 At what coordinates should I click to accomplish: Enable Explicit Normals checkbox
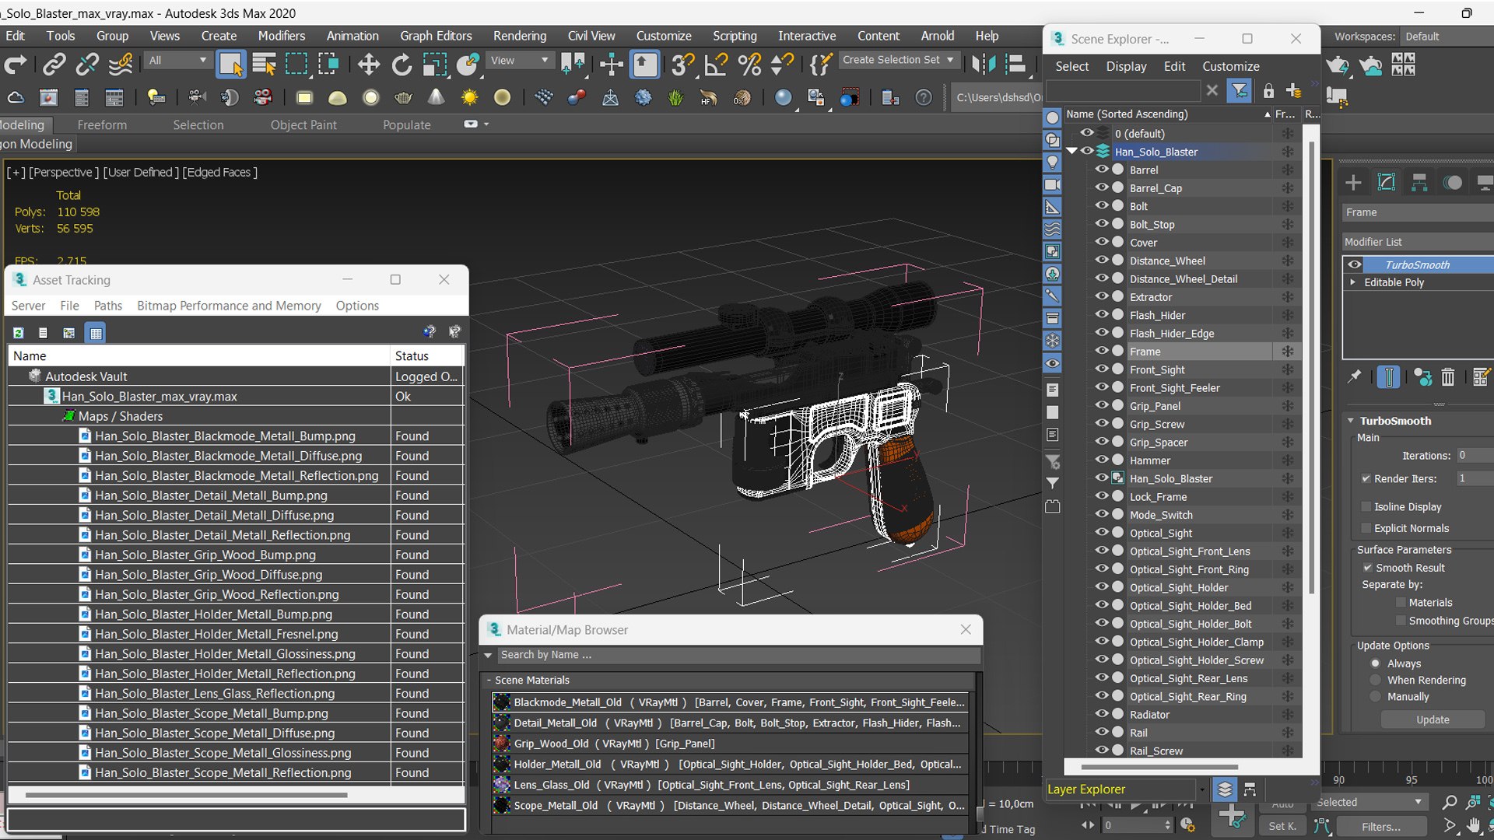[x=1366, y=528]
